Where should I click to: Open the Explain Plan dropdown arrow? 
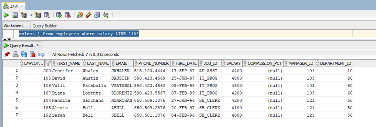[x=31, y=15]
